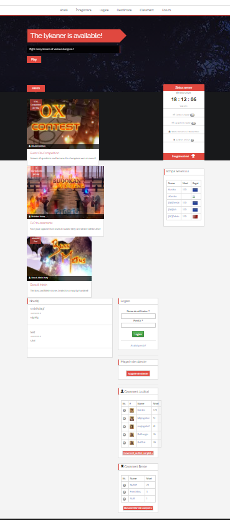The height and width of the screenshot is (520, 230).
Task: Click the username input field
Action: pyautogui.click(x=138, y=316)
